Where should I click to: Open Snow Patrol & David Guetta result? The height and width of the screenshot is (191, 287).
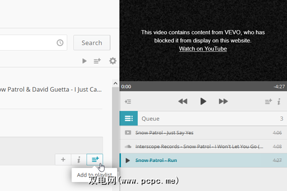pyautogui.click(x=51, y=89)
